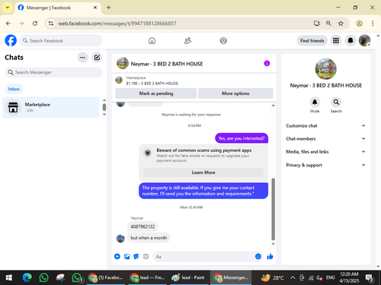Click Find friends button

(x=312, y=40)
